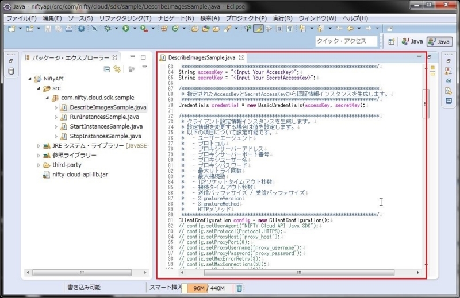
Task: Switch to the highlighted Java perspective button
Action: 439,41
